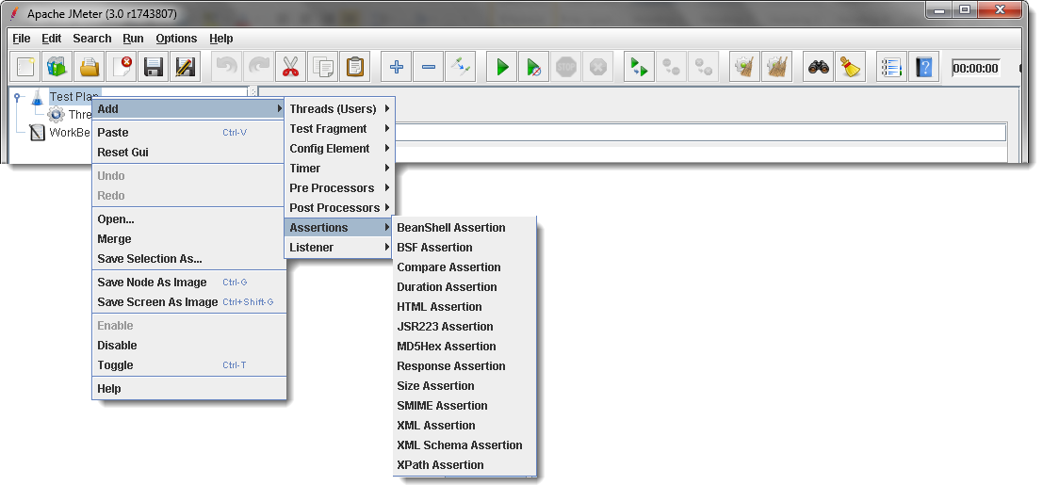Choose Help in the context menu

[189, 389]
